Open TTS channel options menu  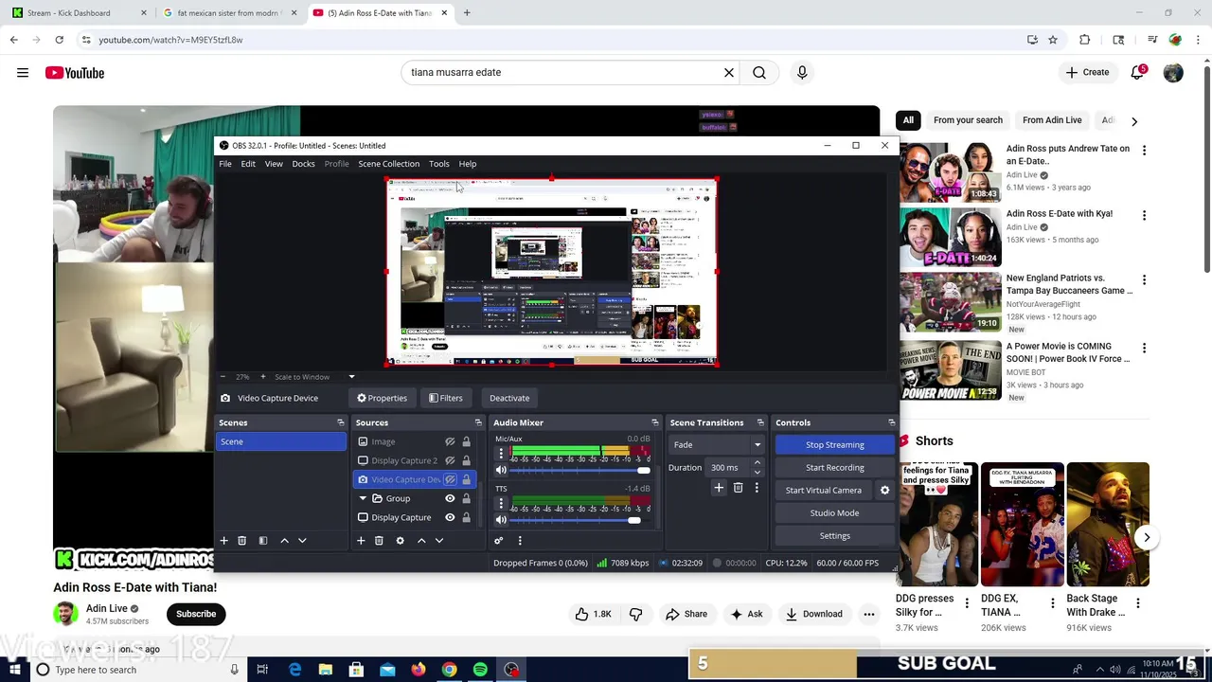coord(502,503)
